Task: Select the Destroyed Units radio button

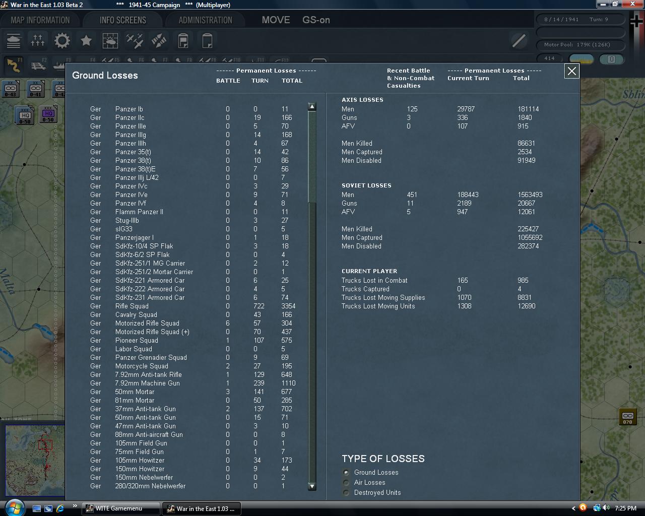Action: tap(346, 492)
